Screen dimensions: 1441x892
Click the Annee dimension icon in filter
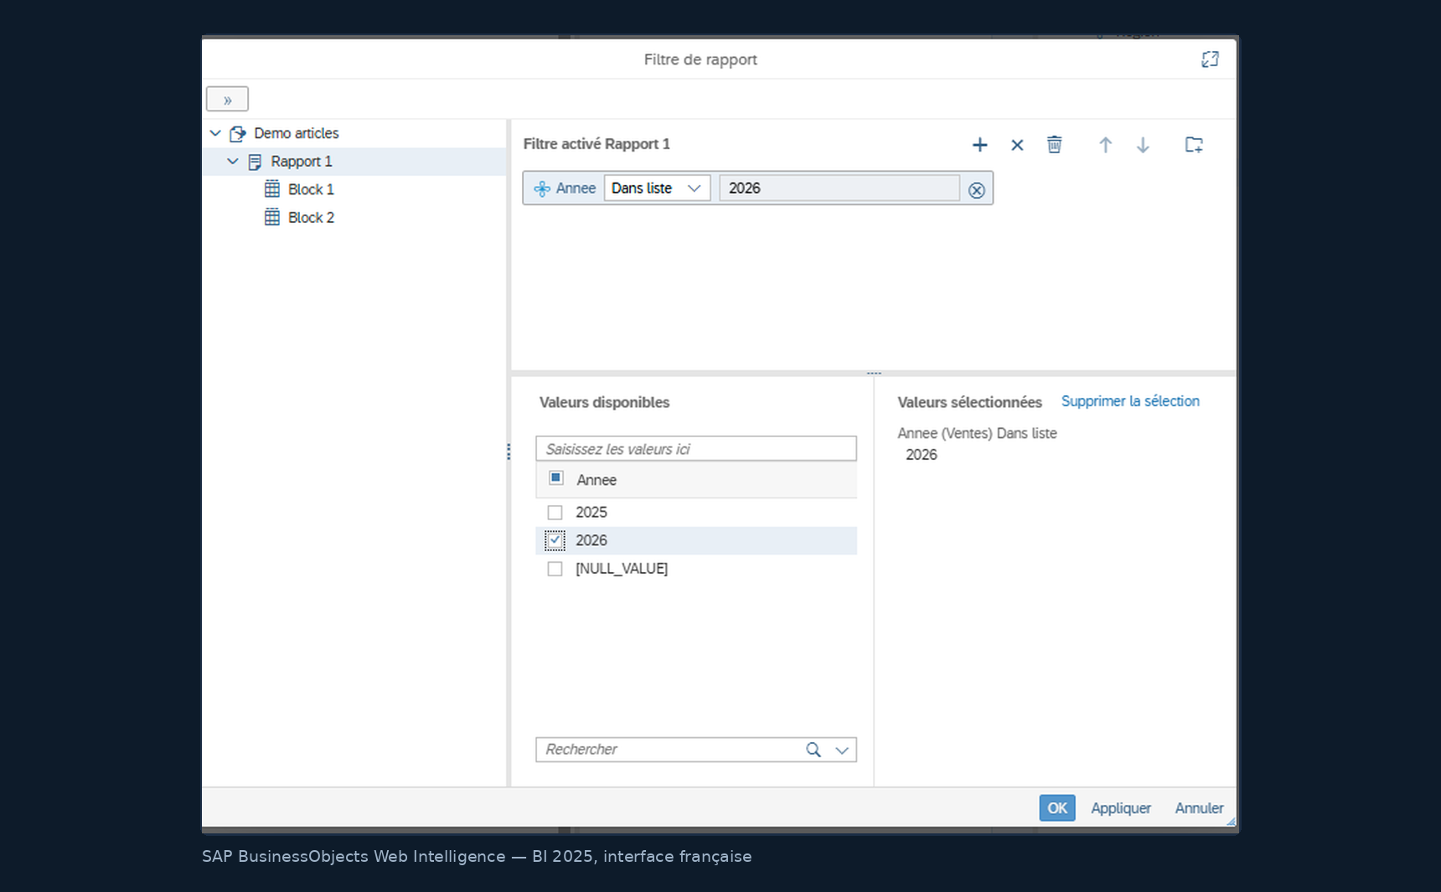[542, 188]
